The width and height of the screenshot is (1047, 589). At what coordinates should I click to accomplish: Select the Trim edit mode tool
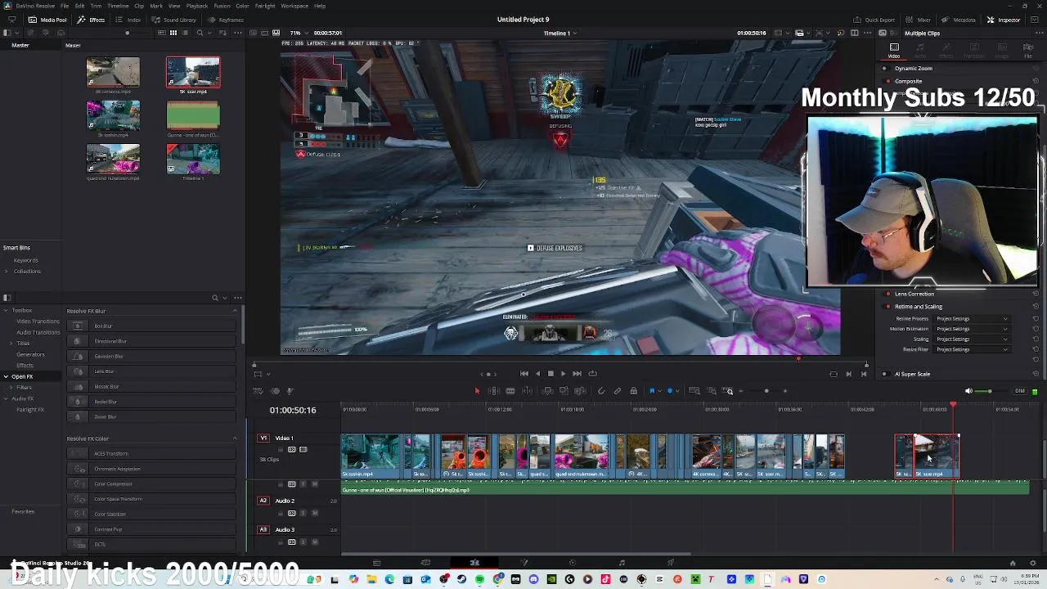[x=493, y=391]
